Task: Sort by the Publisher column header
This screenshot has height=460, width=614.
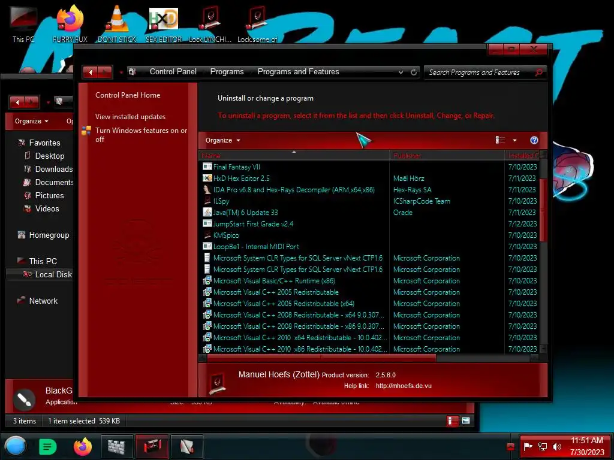Action: tap(447, 155)
